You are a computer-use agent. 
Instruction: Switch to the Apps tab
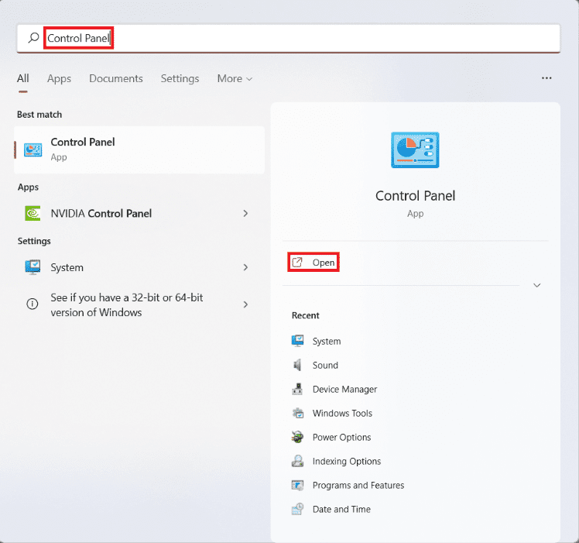(59, 78)
